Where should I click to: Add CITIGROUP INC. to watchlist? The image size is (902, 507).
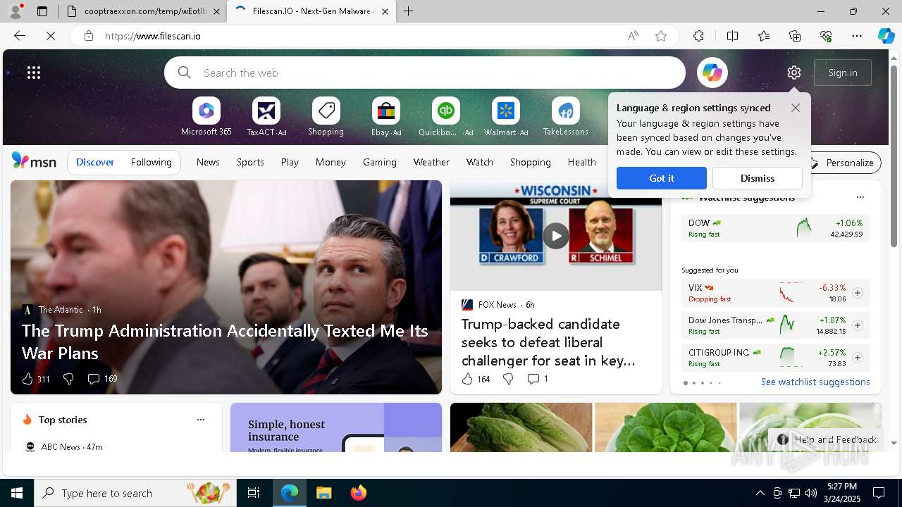click(858, 358)
